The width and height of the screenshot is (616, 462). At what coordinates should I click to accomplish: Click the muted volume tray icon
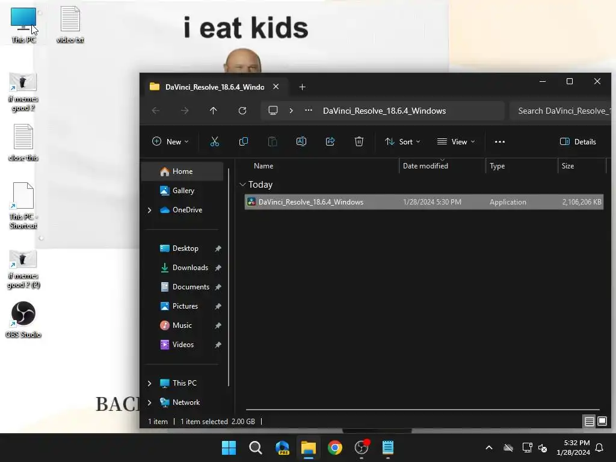543,448
